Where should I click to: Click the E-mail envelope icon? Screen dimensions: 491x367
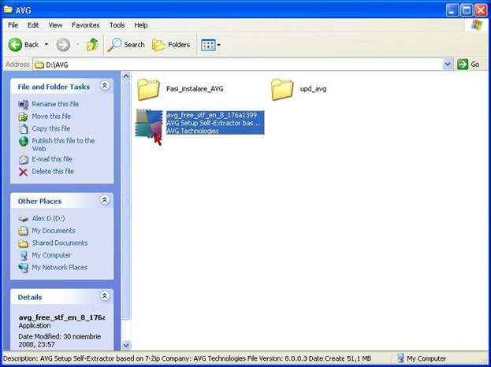tap(23, 160)
